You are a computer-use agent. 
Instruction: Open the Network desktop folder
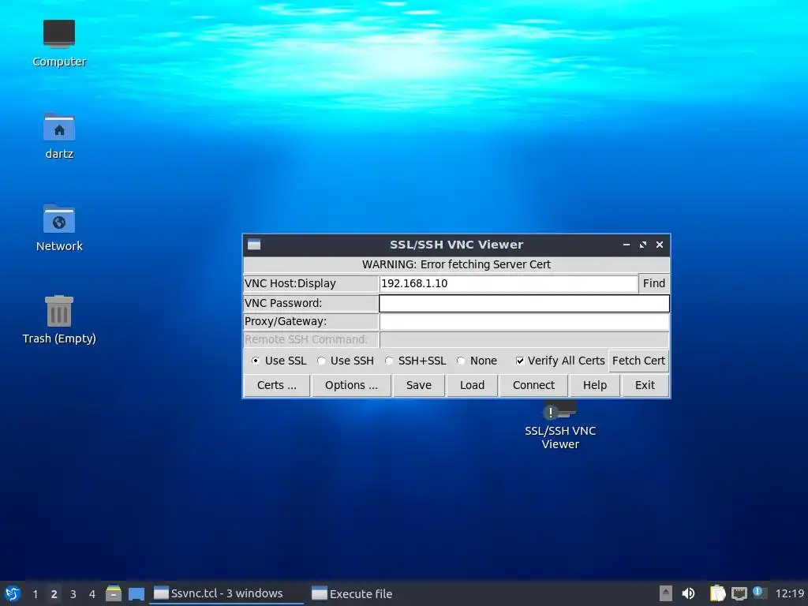(58, 228)
